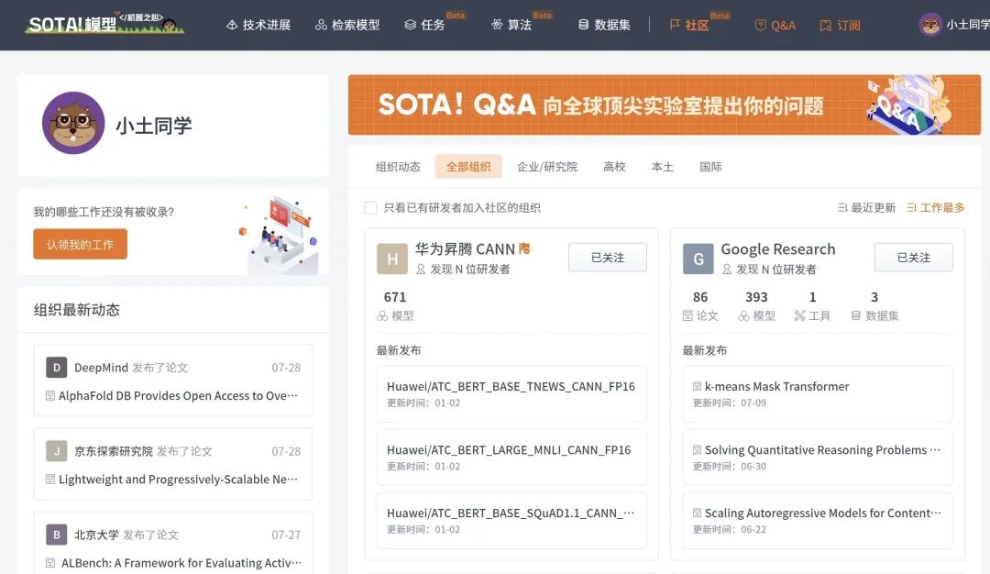Image resolution: width=990 pixels, height=574 pixels.
Task: Check 只看已有研发者加入社区的组织 checkbox
Action: pyautogui.click(x=370, y=208)
